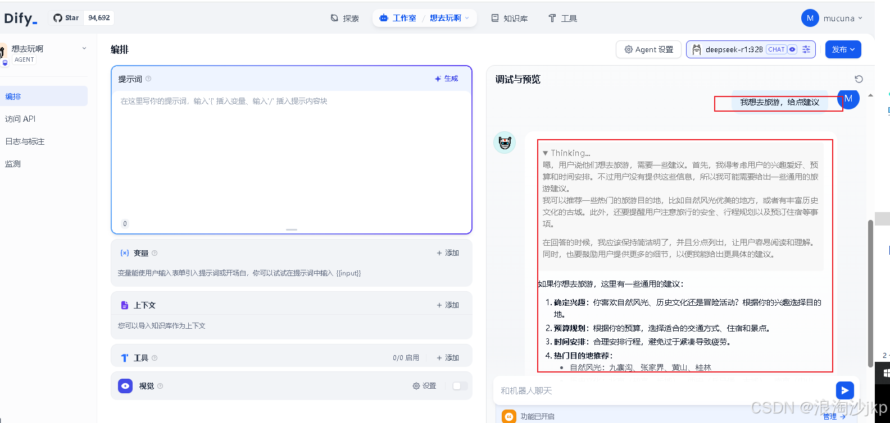890x423 pixels.
Task: Click the chat scroll-up arrow
Action: (870, 95)
